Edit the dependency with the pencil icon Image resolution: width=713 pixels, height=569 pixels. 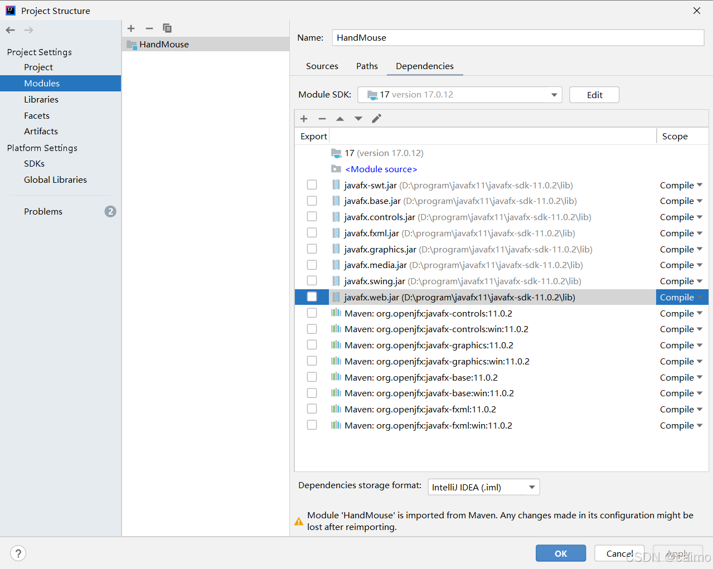(377, 119)
